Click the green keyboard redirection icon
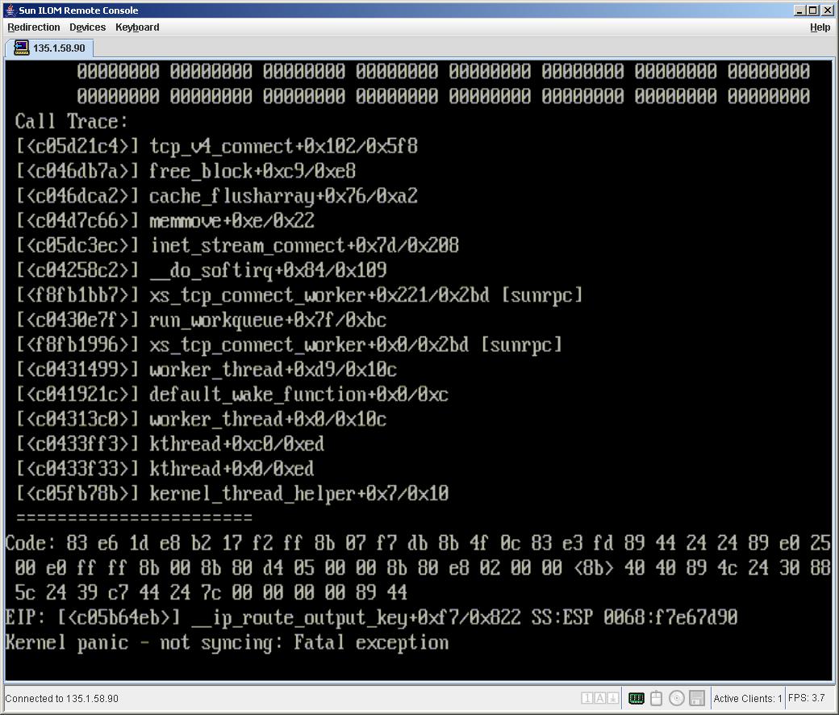This screenshot has width=839, height=715. [x=636, y=698]
